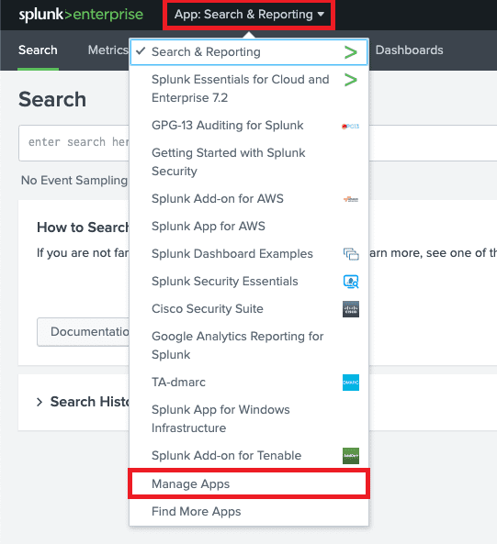Viewport: 497px width, 544px height.
Task: Click the Documentation button
Action: (x=84, y=332)
